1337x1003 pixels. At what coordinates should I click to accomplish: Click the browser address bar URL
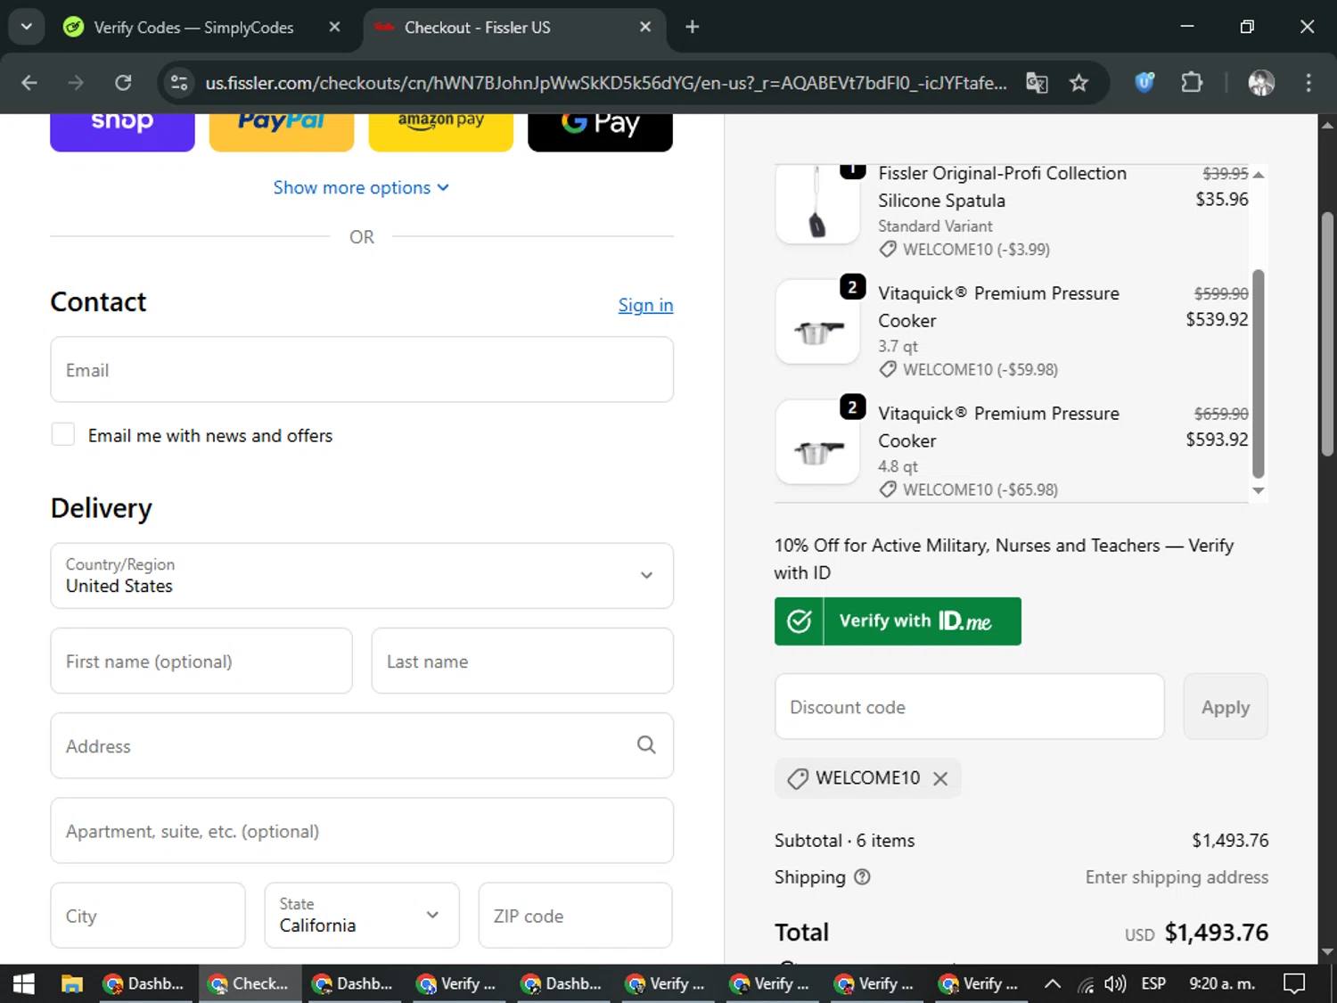(606, 83)
